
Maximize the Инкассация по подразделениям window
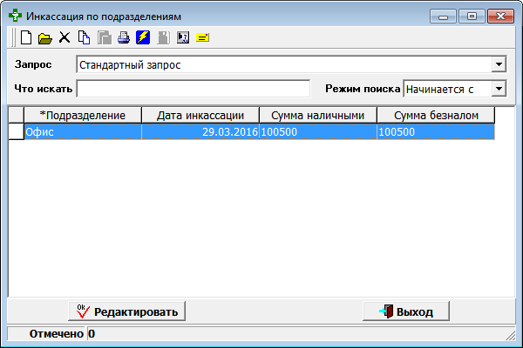(x=472, y=16)
